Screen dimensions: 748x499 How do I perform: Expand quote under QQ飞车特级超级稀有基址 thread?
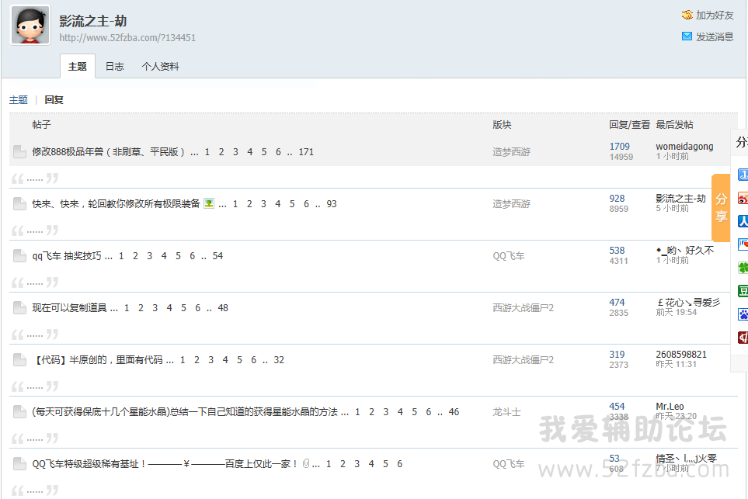pyautogui.click(x=35, y=490)
